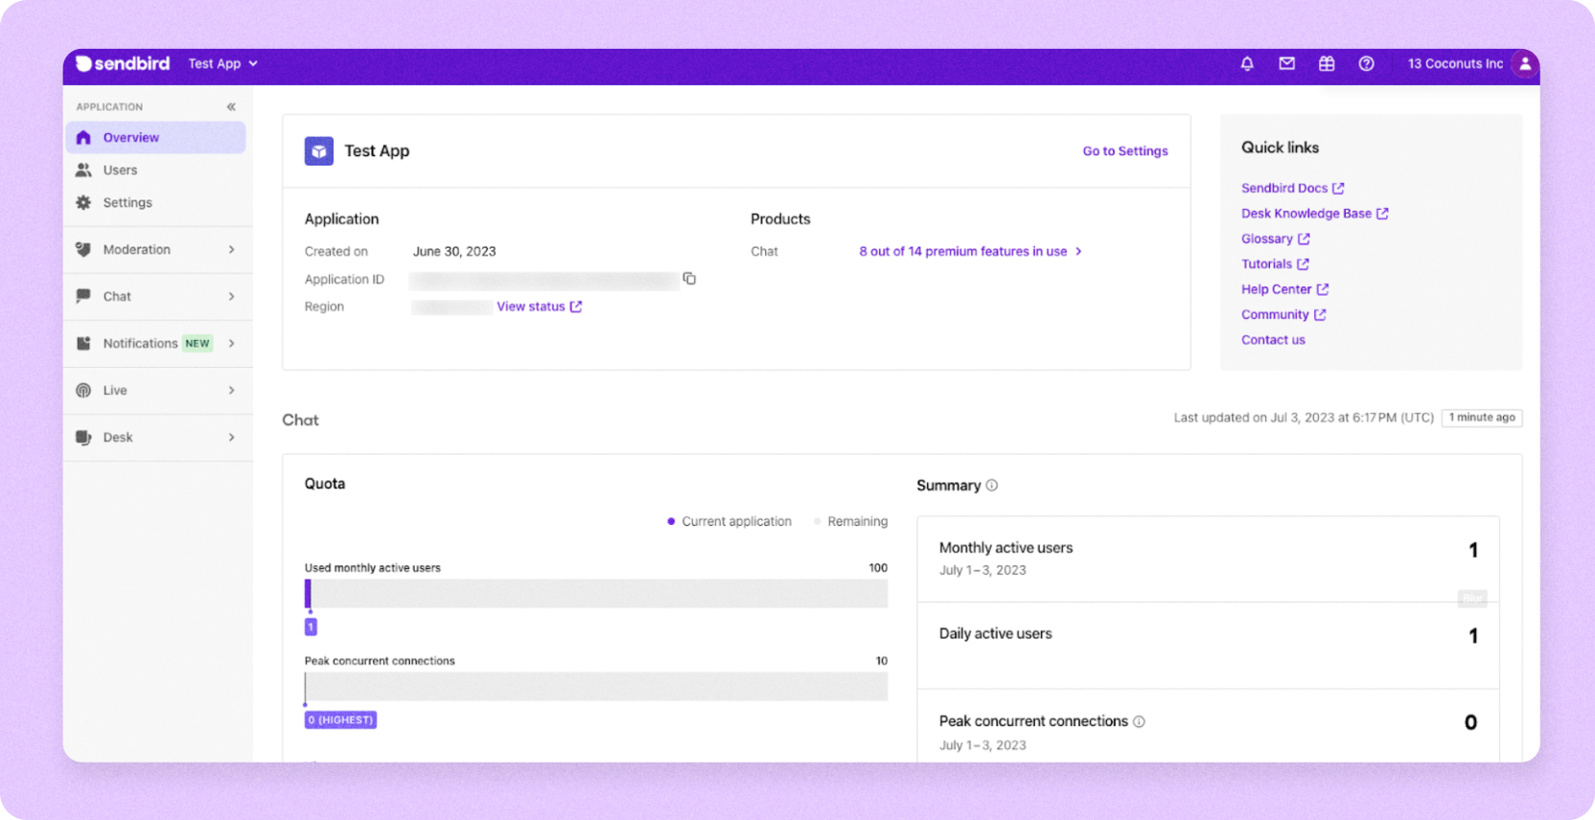
Task: Click the Test App cube icon
Action: tap(319, 150)
